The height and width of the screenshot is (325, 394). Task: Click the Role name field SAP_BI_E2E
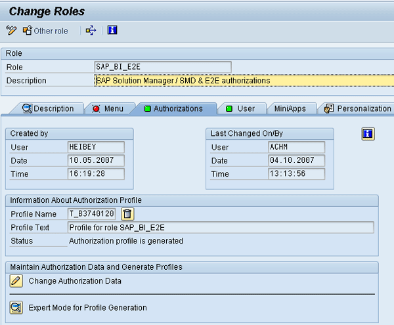[x=163, y=67]
